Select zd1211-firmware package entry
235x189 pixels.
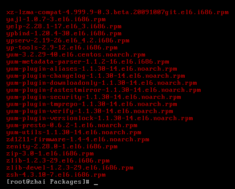[x=78, y=140]
